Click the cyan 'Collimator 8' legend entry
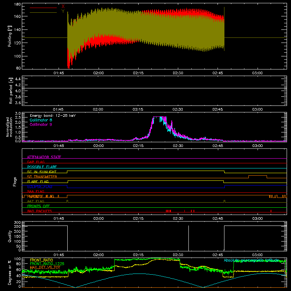This screenshot has width=291, height=291. click(41, 120)
